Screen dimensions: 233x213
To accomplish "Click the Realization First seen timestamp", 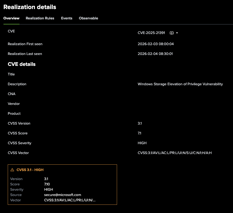I will 156,44.
